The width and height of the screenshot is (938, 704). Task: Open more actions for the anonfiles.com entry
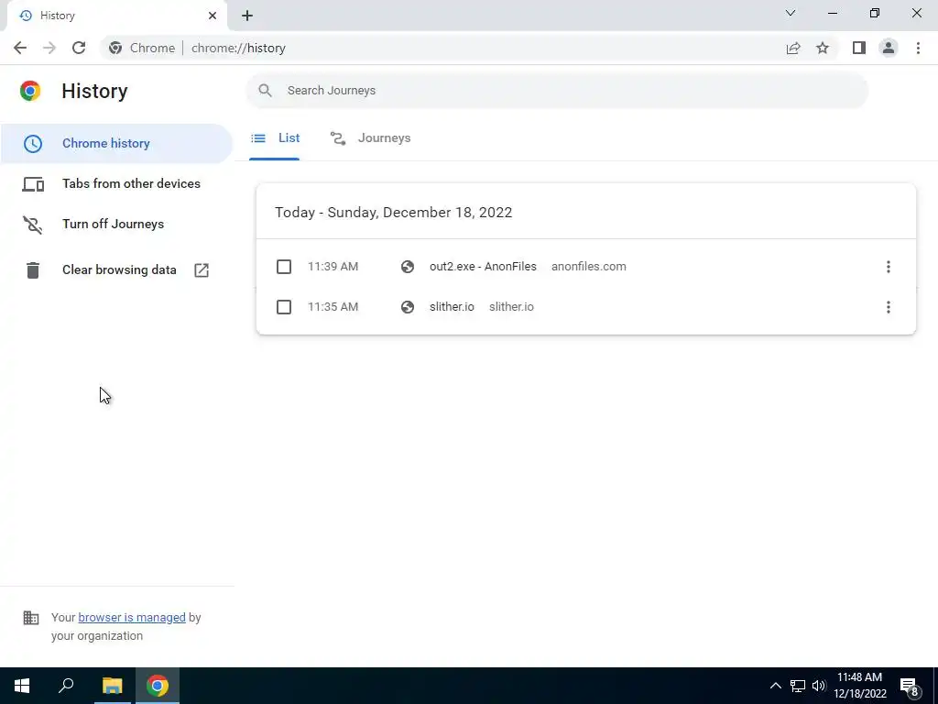coord(889,267)
